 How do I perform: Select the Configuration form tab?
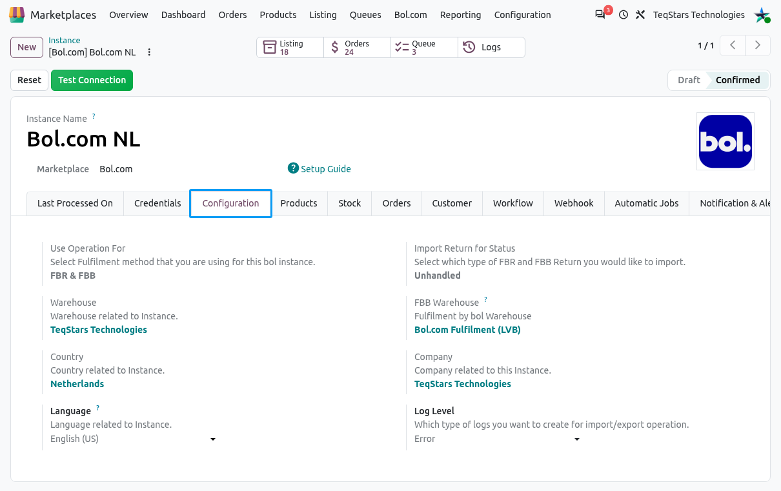tap(230, 203)
